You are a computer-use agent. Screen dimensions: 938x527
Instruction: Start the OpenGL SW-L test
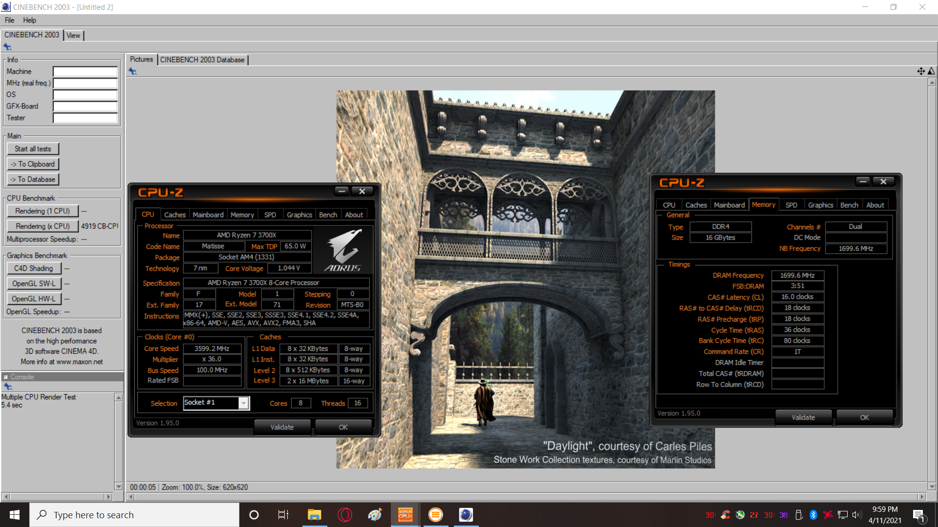coord(34,284)
